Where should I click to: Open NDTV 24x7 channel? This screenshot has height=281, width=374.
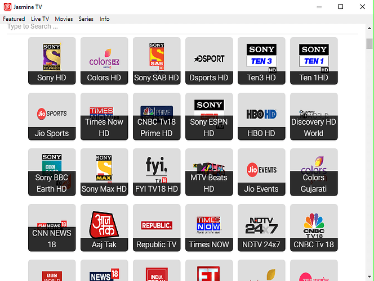[261, 228]
